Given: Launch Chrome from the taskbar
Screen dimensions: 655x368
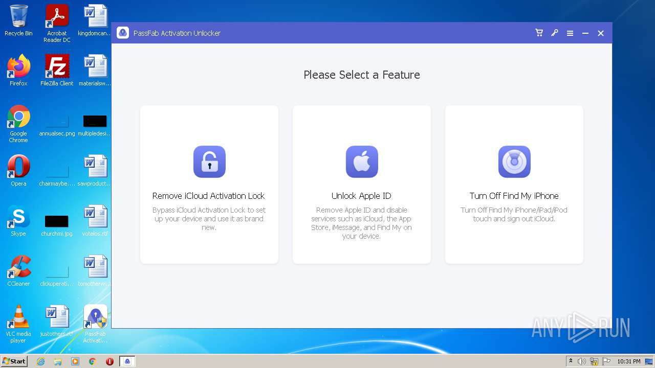Looking at the screenshot, I should (93, 361).
